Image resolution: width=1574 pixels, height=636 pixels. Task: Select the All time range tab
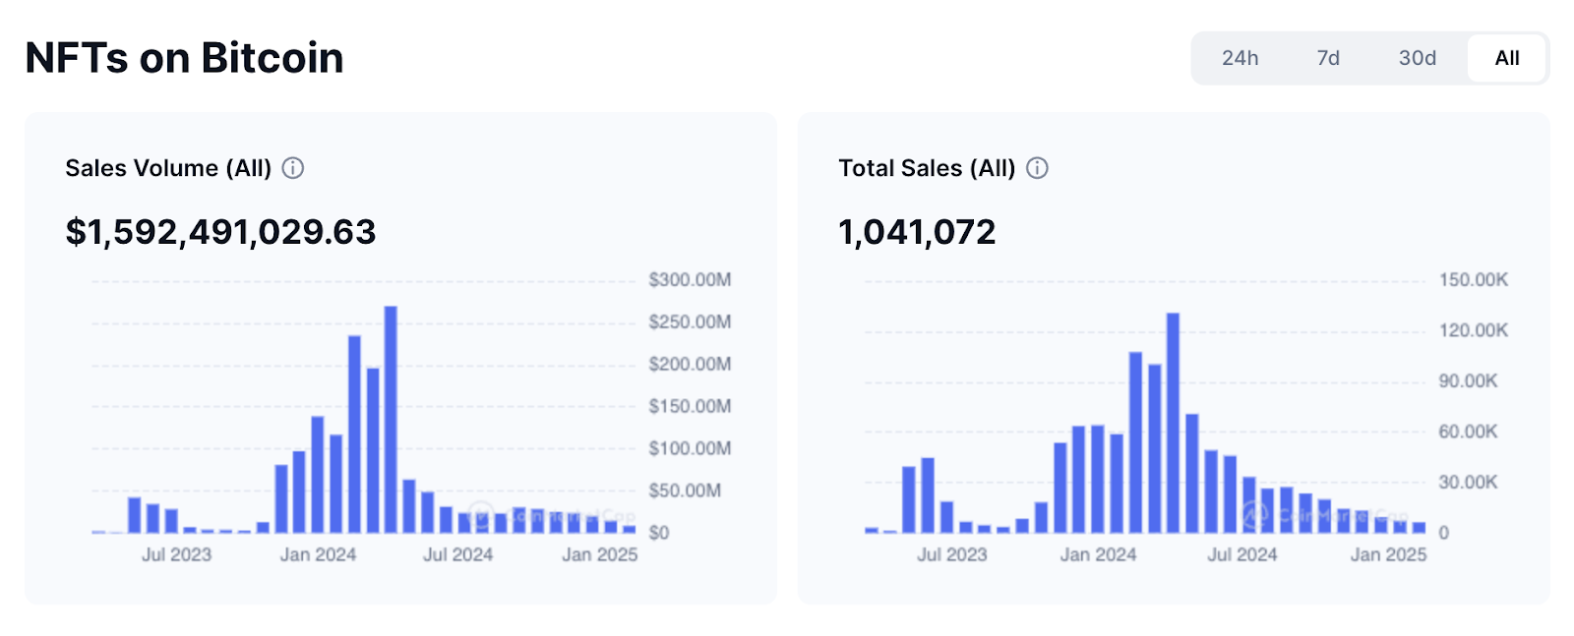[x=1506, y=58]
